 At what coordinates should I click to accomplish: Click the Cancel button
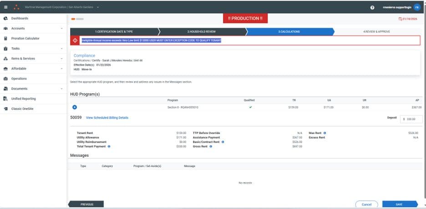coord(366,204)
